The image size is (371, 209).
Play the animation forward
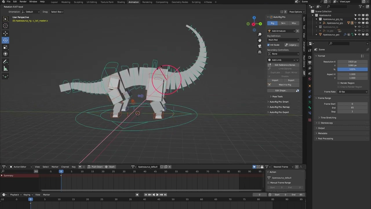coord(157,194)
